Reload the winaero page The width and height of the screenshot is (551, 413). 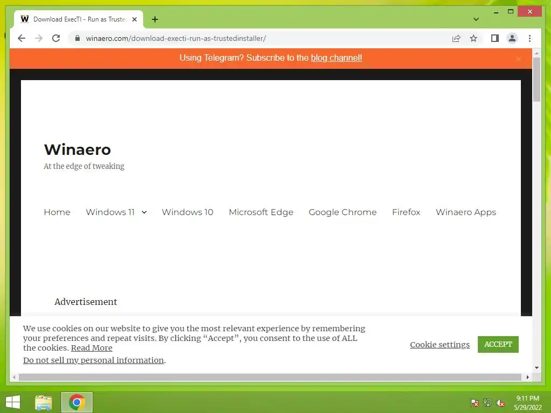pos(56,38)
